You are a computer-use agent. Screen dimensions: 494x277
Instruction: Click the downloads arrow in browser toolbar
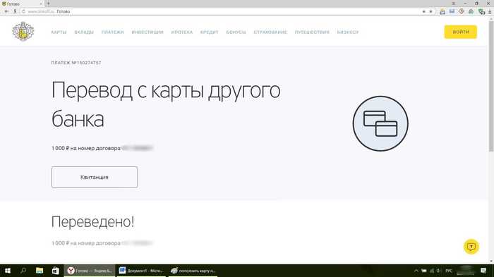coord(490,12)
